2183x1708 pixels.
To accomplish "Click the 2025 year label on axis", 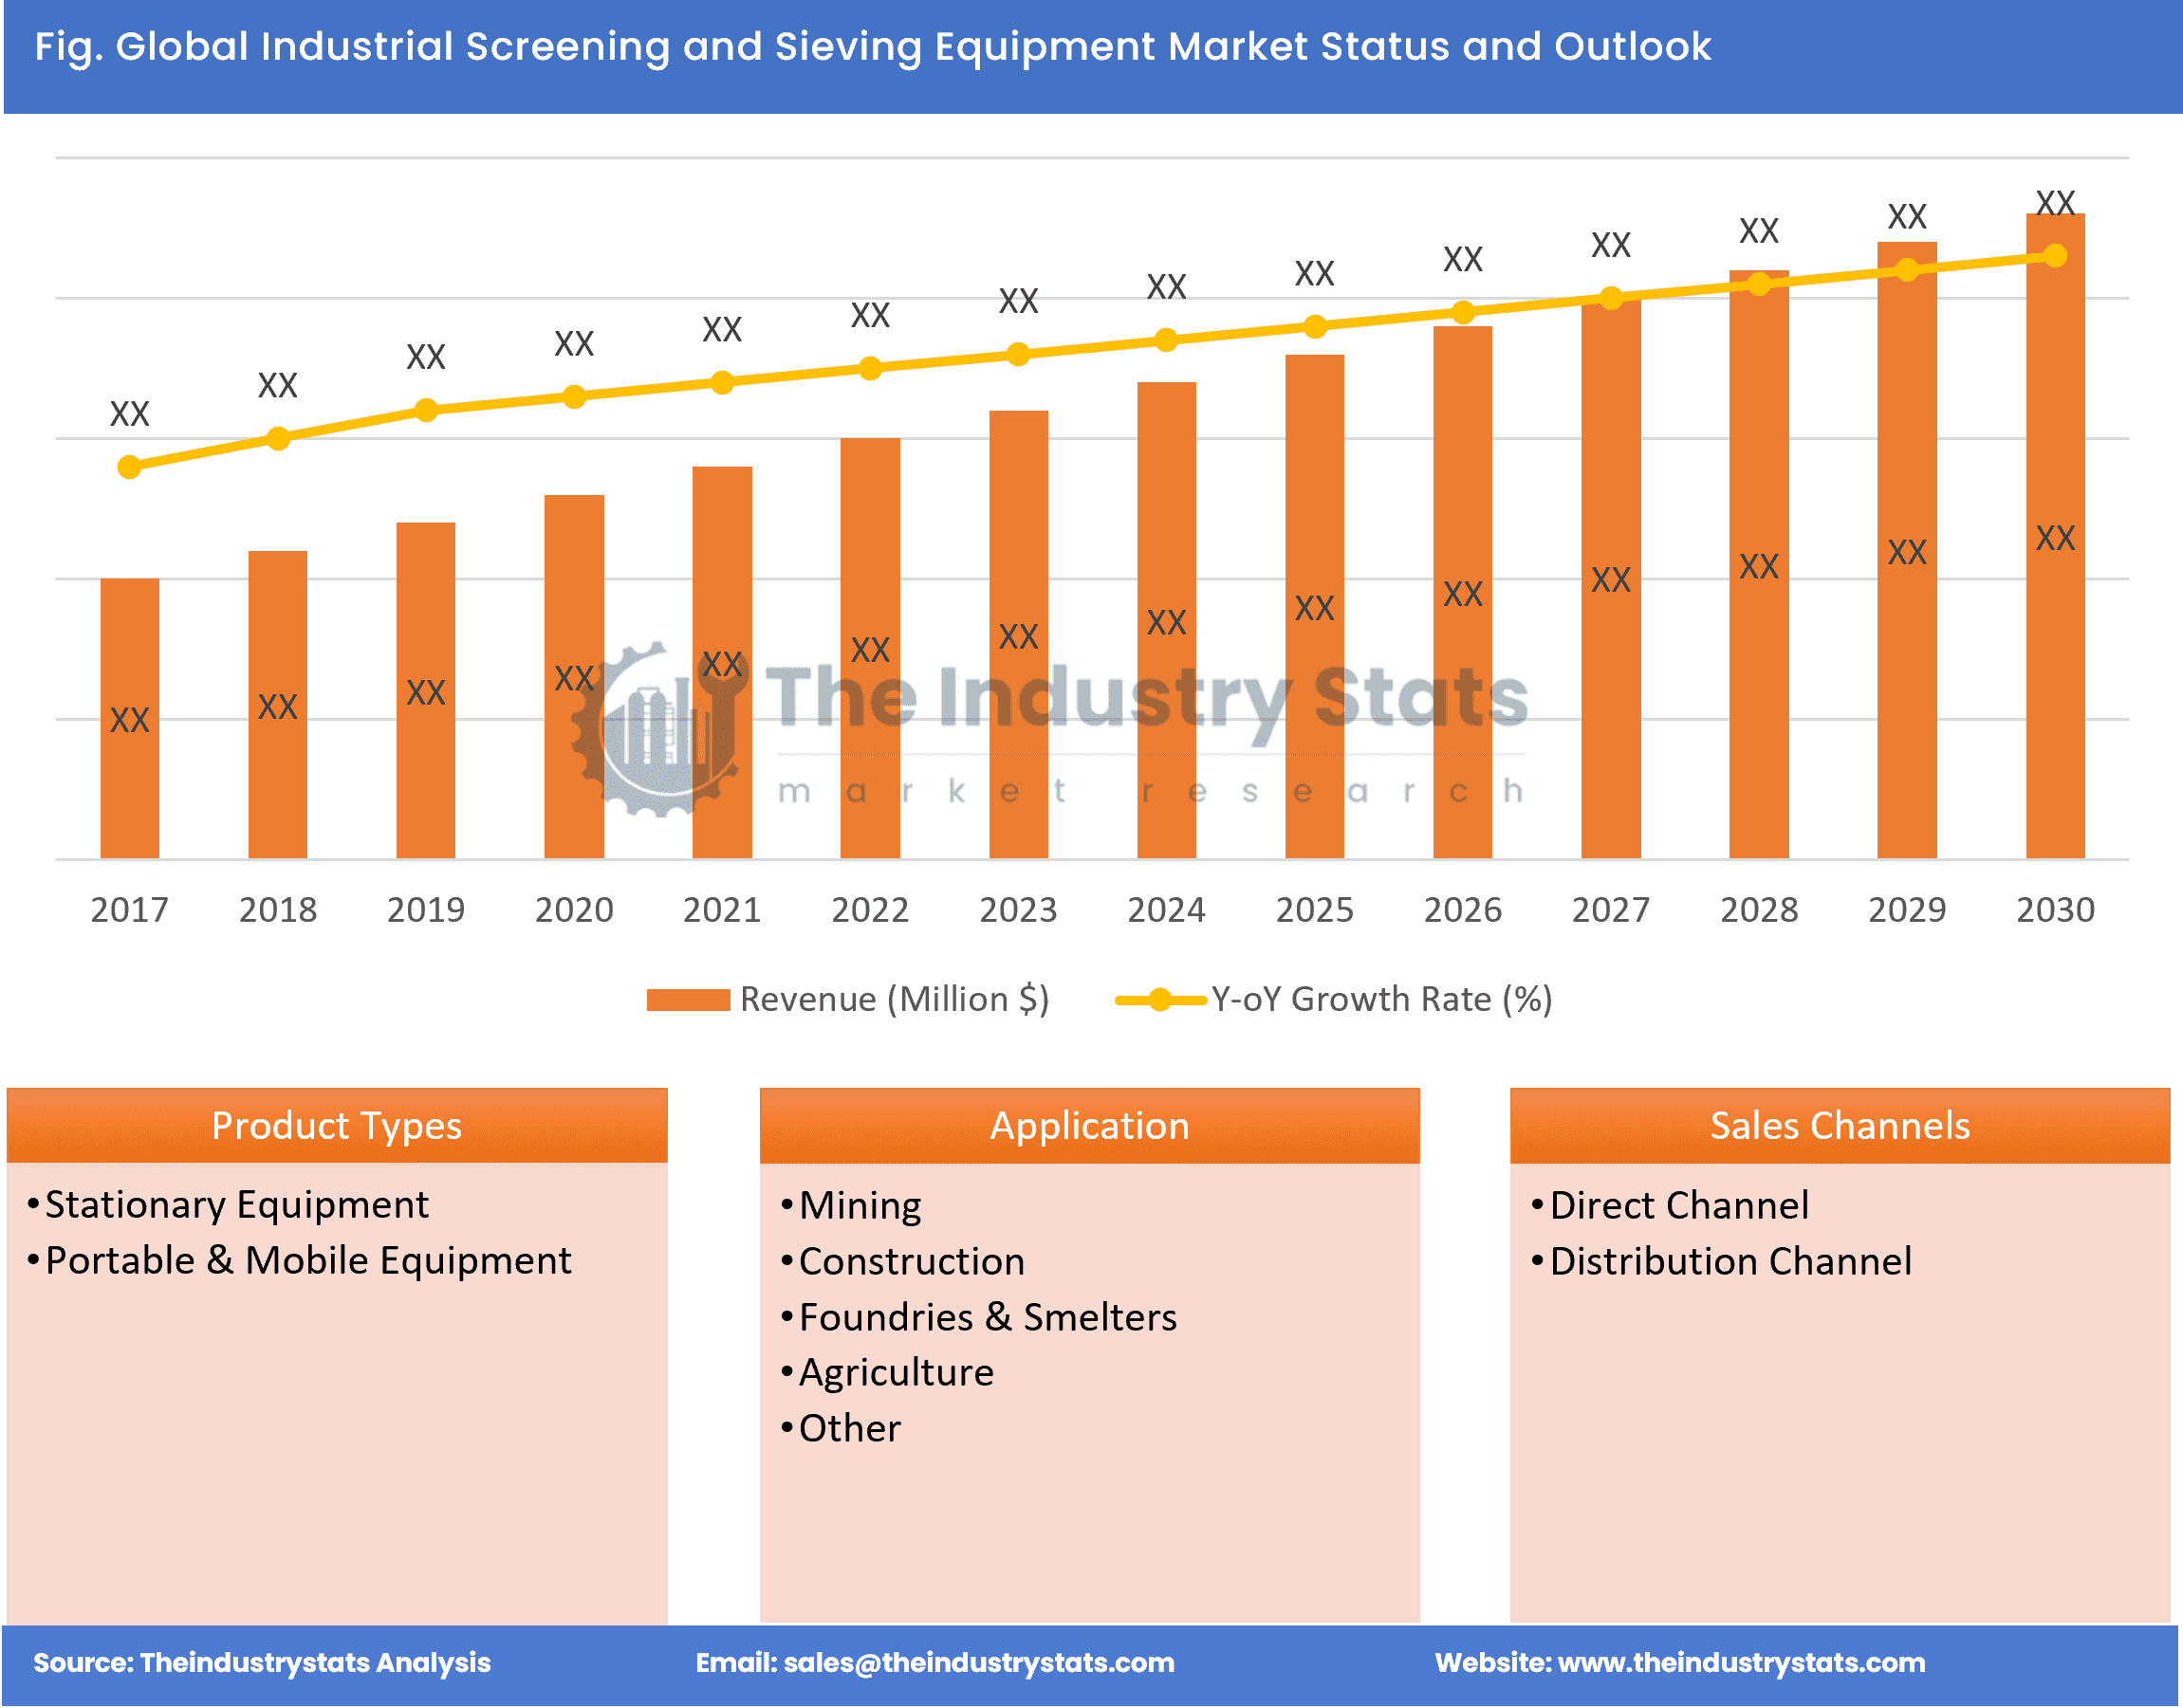I will click(1315, 911).
